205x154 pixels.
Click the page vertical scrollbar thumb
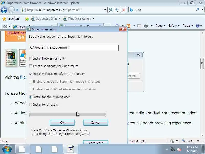[x=202, y=63]
